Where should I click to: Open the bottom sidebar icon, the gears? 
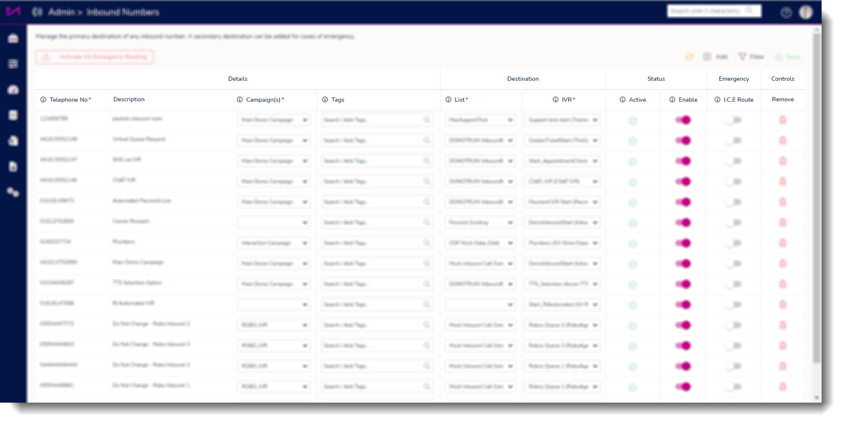tap(13, 192)
